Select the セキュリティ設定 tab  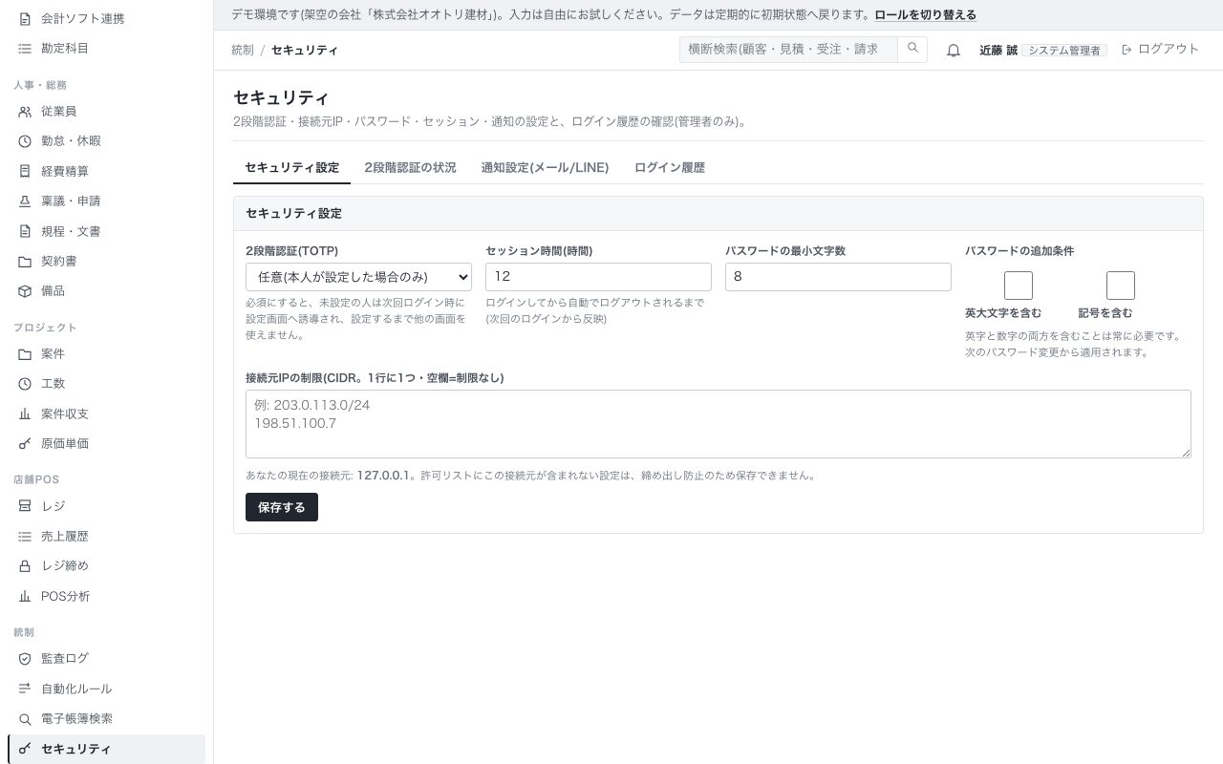point(291,167)
